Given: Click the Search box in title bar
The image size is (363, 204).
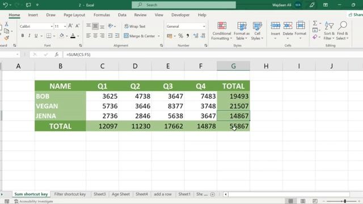Looking at the screenshot, I should [184, 5].
